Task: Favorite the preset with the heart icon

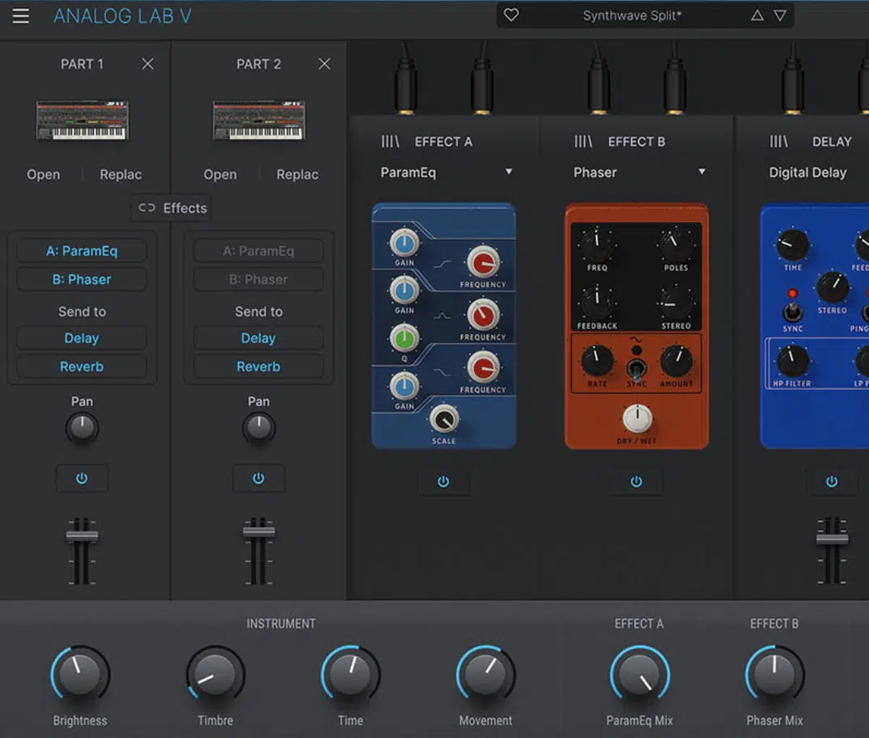Action: [511, 15]
